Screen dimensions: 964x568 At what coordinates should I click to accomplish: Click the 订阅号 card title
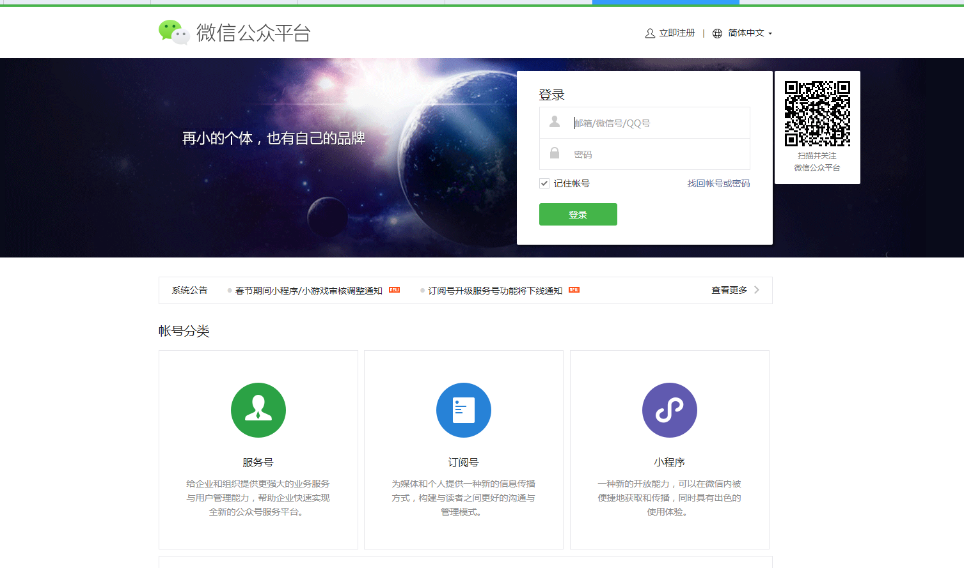click(463, 462)
